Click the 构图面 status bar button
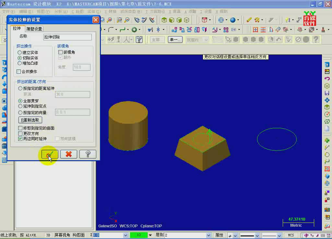332x239 pixels. [x=78, y=235]
